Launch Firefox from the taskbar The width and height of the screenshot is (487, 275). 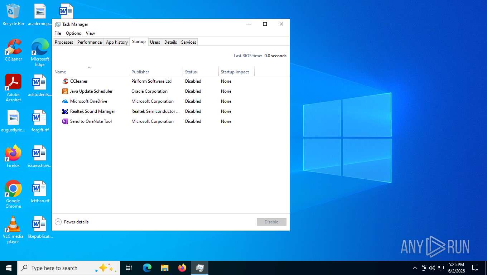coord(182,268)
